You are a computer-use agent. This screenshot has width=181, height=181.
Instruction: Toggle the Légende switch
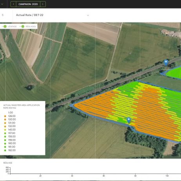point(5,27)
